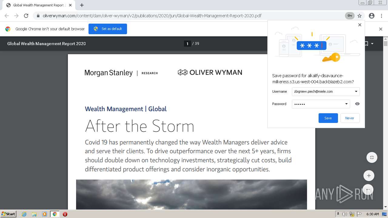Open media player from taskbar

(45, 214)
